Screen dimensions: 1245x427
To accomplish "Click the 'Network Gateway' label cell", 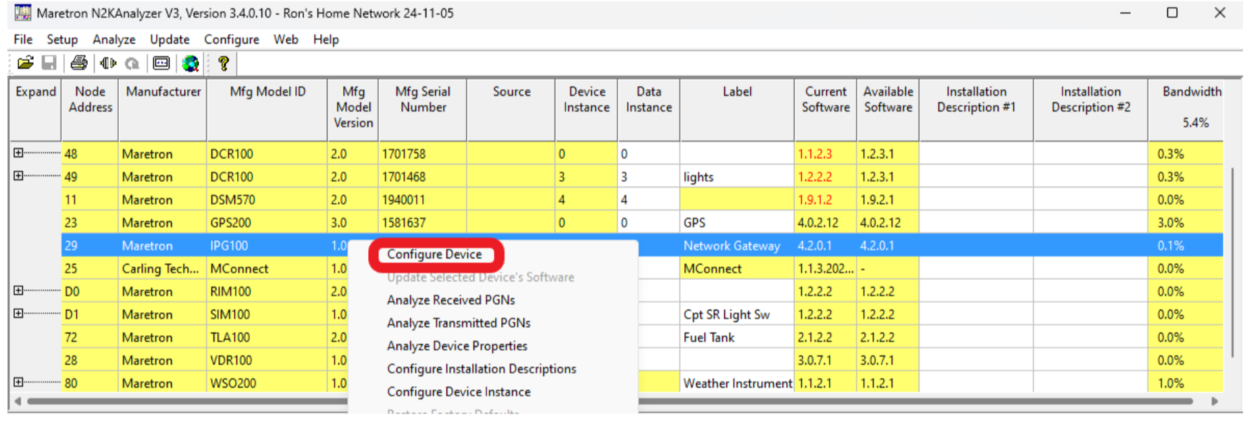I will [x=737, y=246].
